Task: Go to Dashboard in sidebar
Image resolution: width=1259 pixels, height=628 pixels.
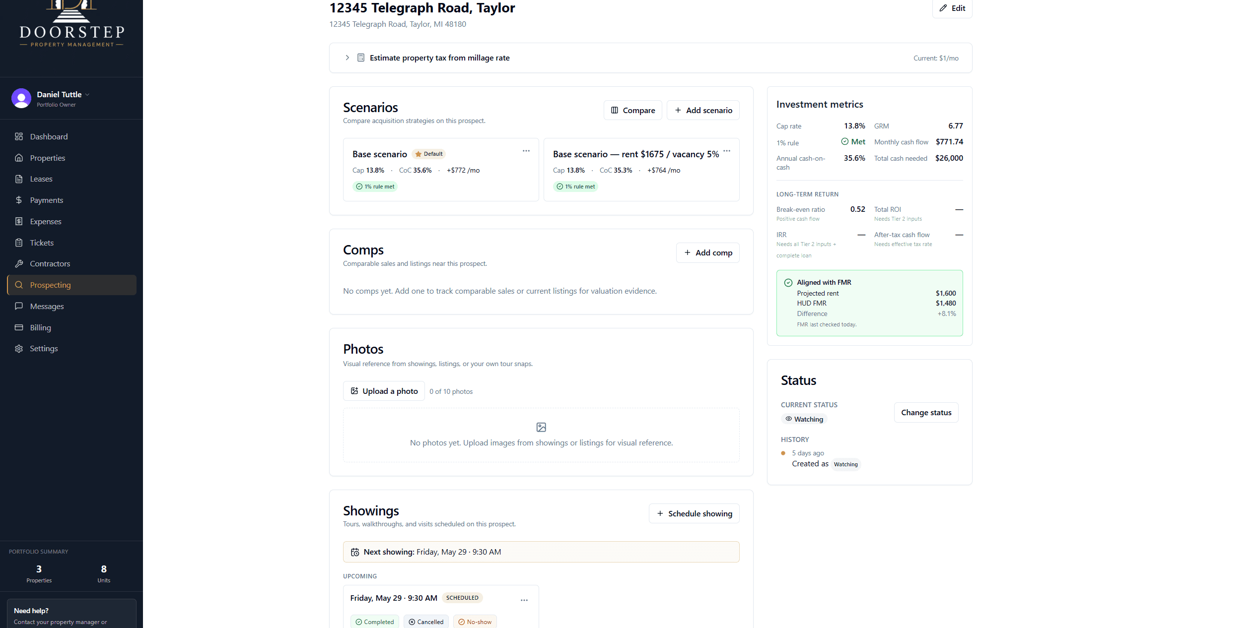Action: (x=71, y=136)
